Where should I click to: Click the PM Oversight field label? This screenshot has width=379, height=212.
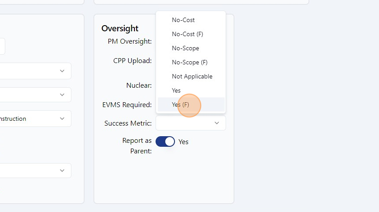tap(130, 41)
